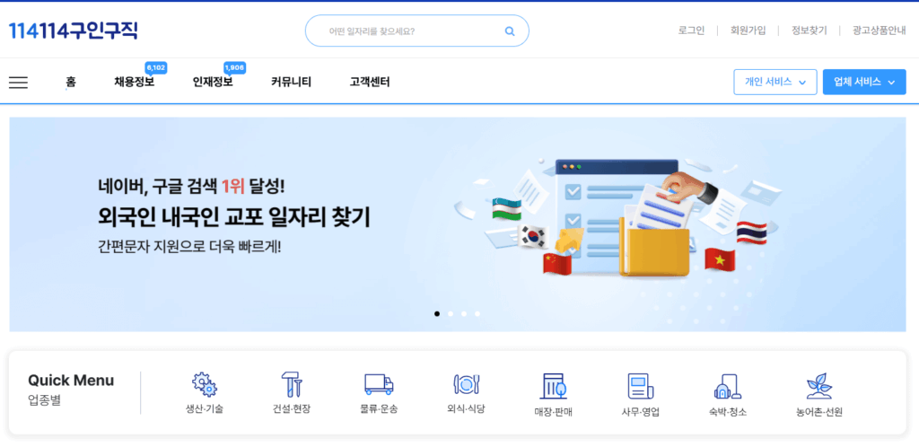This screenshot has width=919, height=447.
Task: Open the 숙박·청소 vacuum icon category
Action: [x=727, y=386]
